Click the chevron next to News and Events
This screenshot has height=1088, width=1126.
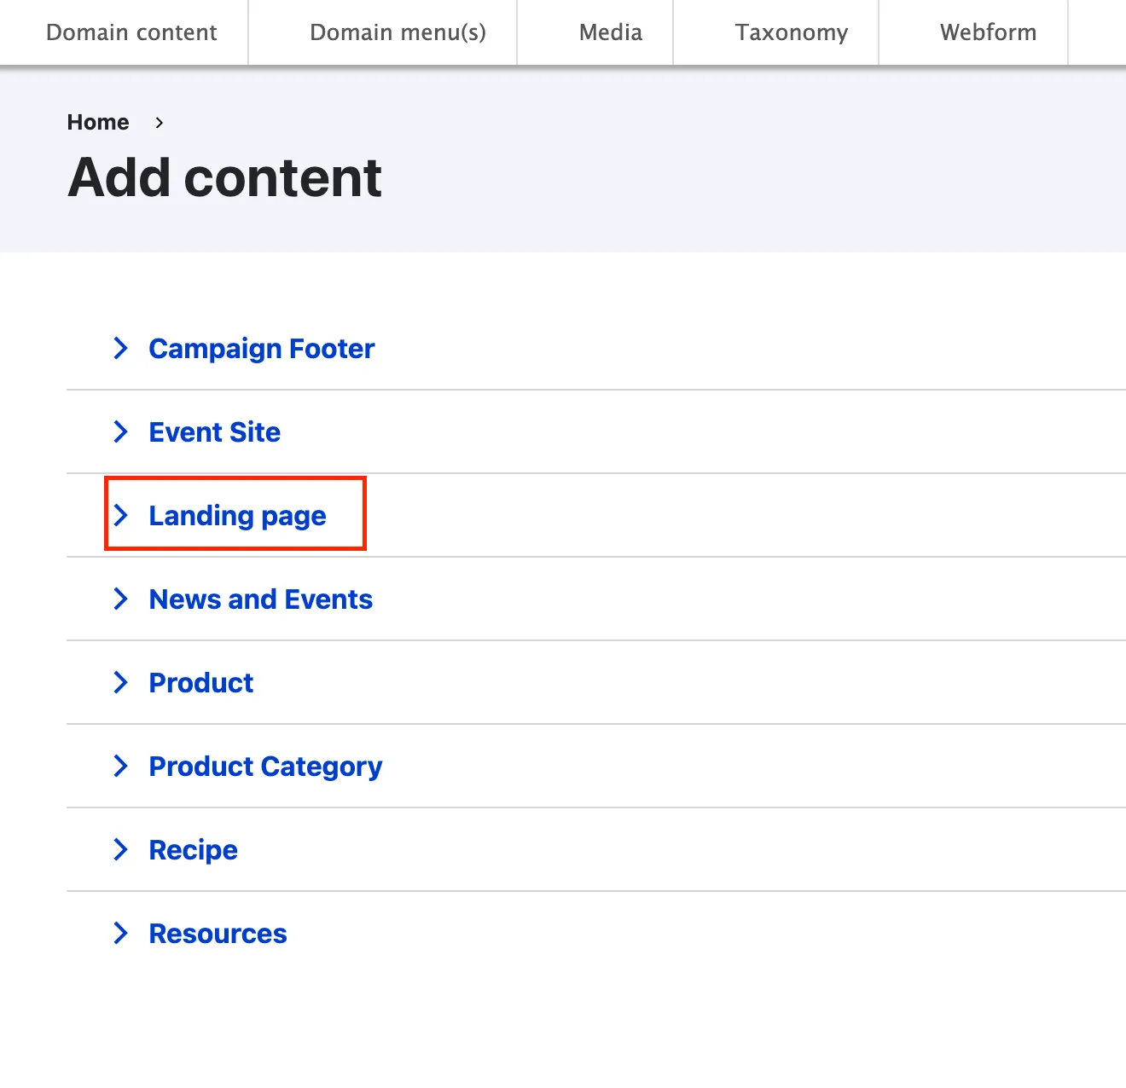coord(120,599)
